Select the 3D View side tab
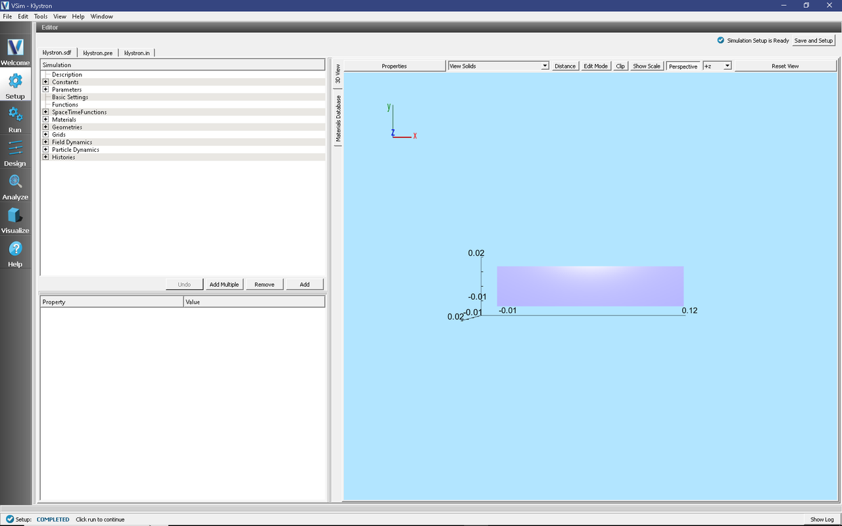This screenshot has height=526, width=842. pyautogui.click(x=338, y=74)
